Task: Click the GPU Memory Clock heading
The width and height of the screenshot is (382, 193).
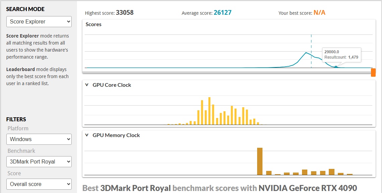Action: tap(116, 135)
